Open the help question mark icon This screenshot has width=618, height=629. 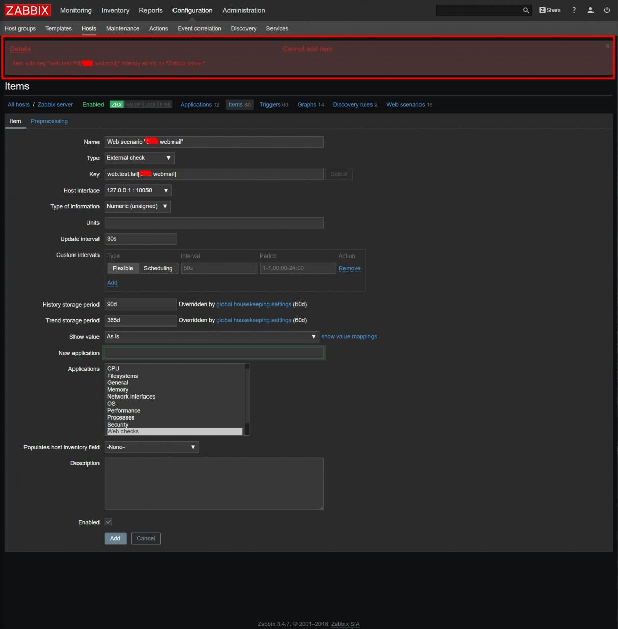(574, 10)
